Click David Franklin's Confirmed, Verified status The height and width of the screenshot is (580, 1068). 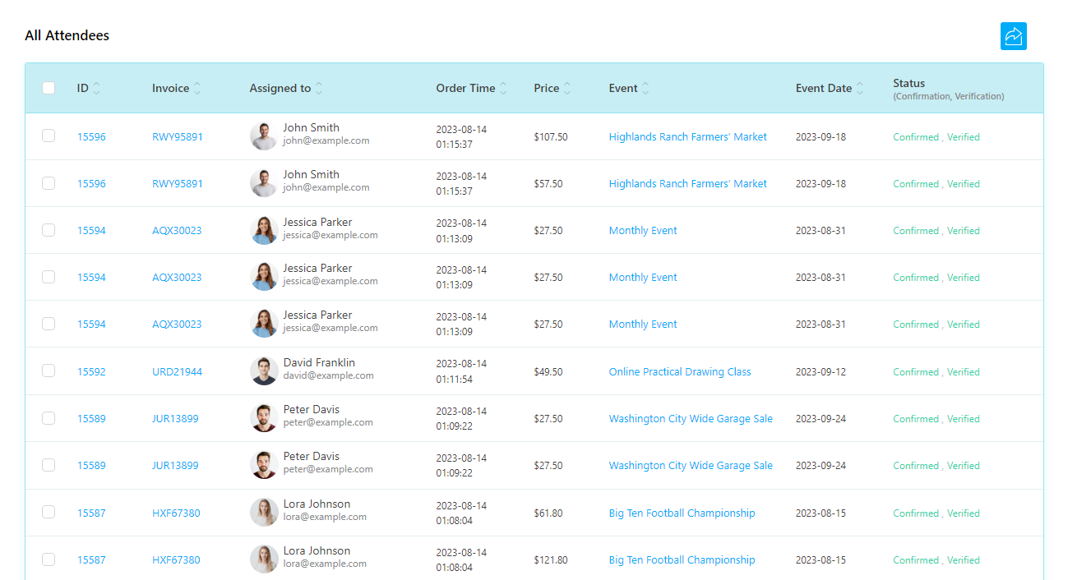(x=936, y=372)
